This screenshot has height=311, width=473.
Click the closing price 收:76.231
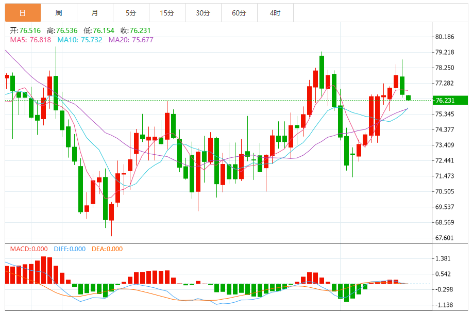(136, 30)
